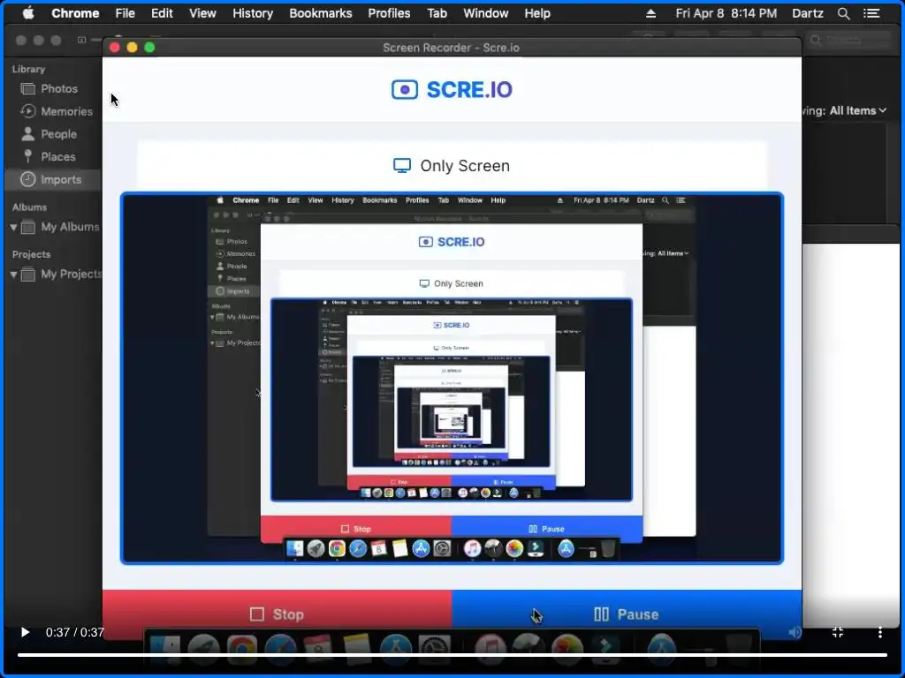Open the Profiles menu

coord(389,12)
